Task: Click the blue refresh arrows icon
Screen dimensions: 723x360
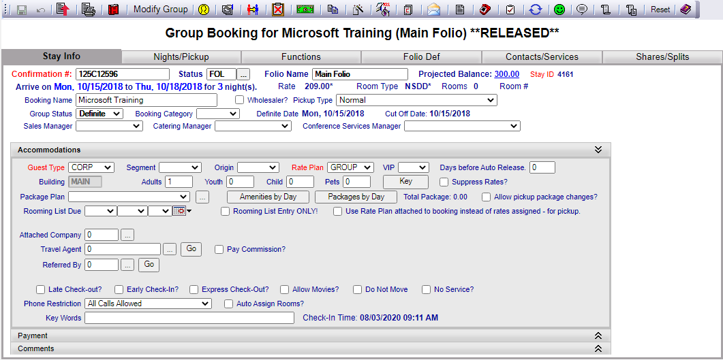Action: (536, 10)
